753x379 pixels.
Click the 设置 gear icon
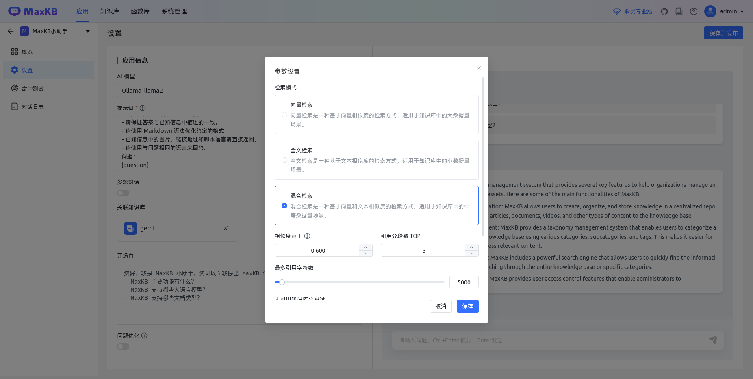tap(15, 70)
